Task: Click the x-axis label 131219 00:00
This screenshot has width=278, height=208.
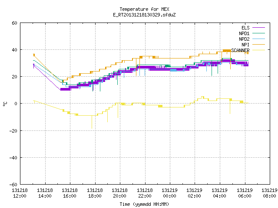Action: point(170,193)
